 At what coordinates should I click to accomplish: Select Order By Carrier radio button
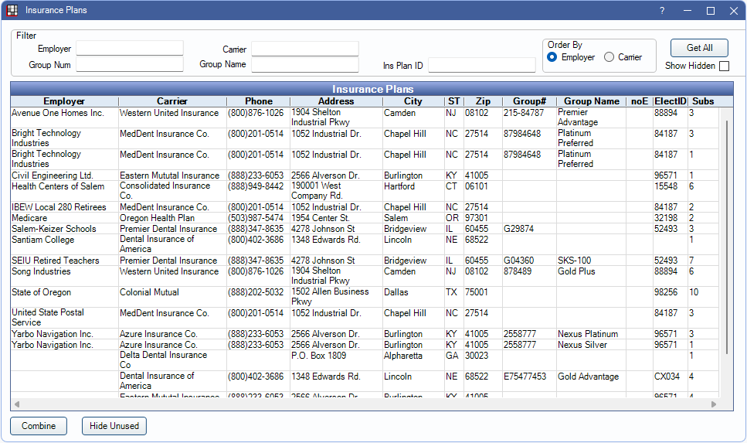click(x=609, y=57)
